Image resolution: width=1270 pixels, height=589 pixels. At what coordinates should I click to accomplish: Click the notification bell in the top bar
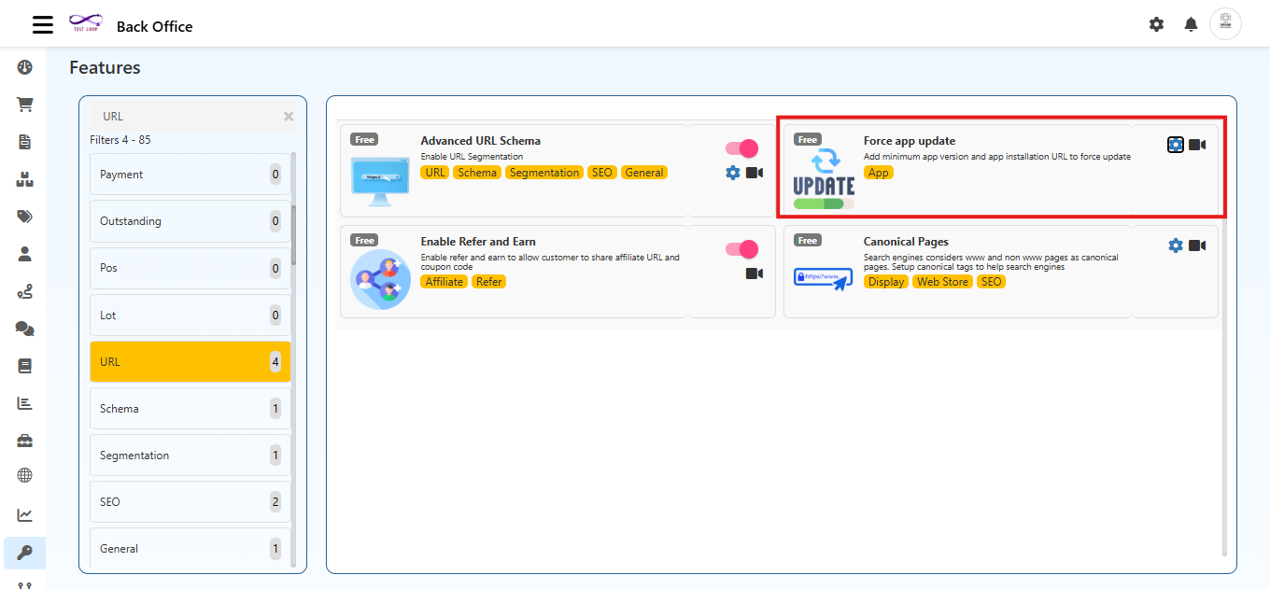1191,24
